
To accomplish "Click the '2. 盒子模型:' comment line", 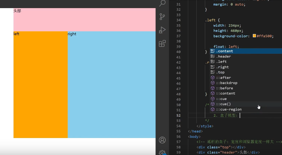I will tap(226, 116).
